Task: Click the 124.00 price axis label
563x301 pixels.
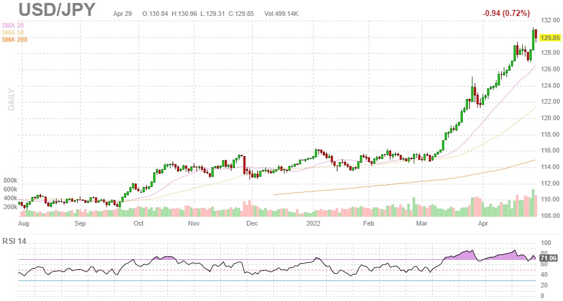Action: click(x=551, y=85)
